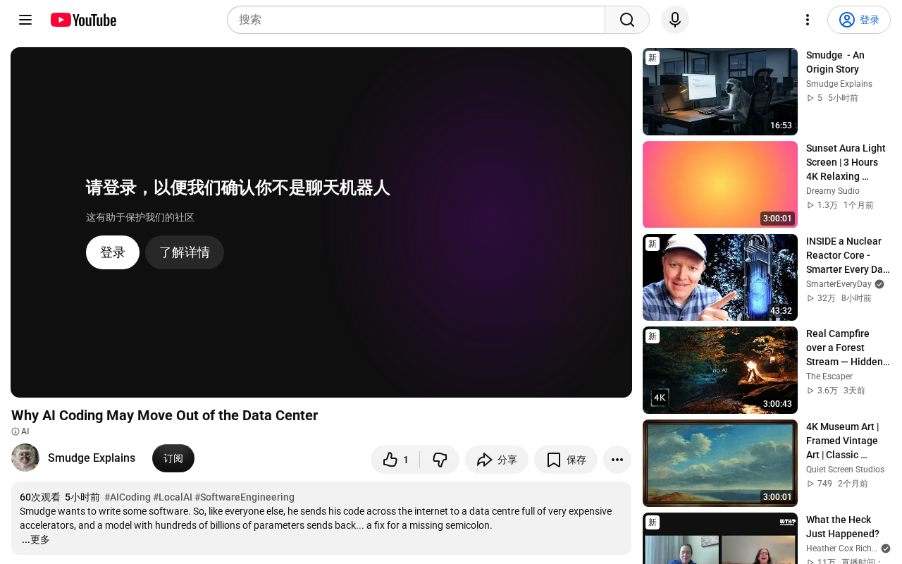This screenshot has height=564, width=902.
Task: Open 'INSIDE a Nuclear Reactor Core' title
Action: (848, 255)
